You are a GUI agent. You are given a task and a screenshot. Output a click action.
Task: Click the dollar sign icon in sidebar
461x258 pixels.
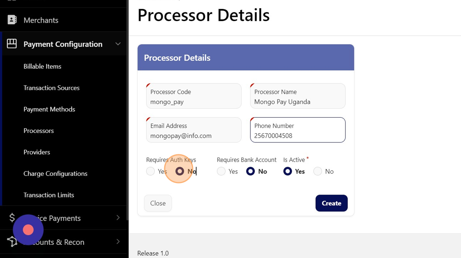pos(12,218)
